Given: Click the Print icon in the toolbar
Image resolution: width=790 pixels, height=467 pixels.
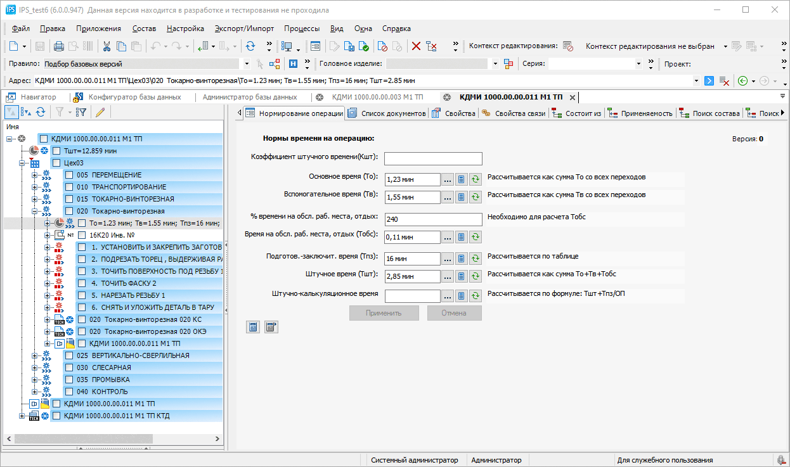Looking at the screenshot, I should click(59, 46).
